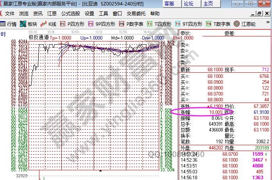Click the 极反通道 indicator label on chart
The image size is (272, 180).
(x=39, y=38)
